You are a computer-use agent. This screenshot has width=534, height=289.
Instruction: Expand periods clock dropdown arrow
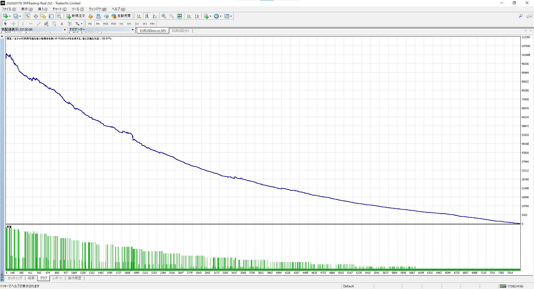tap(221, 16)
